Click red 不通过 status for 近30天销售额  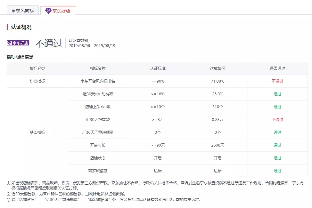pyautogui.click(x=277, y=120)
